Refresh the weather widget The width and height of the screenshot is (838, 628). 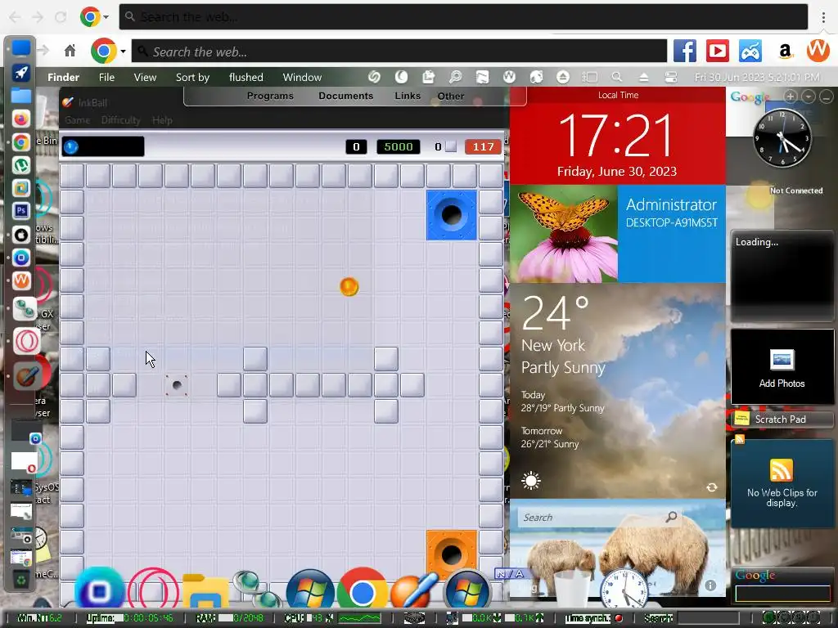[711, 487]
